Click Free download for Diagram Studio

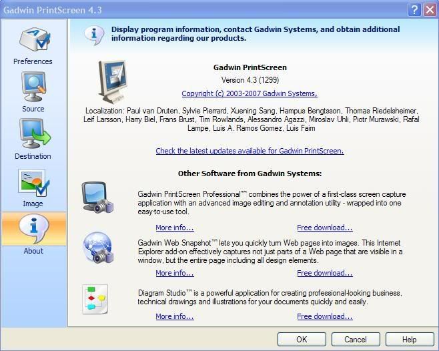tap(325, 316)
